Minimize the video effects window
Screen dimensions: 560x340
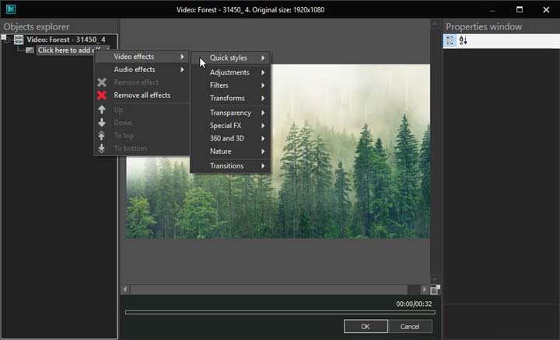[x=492, y=9]
